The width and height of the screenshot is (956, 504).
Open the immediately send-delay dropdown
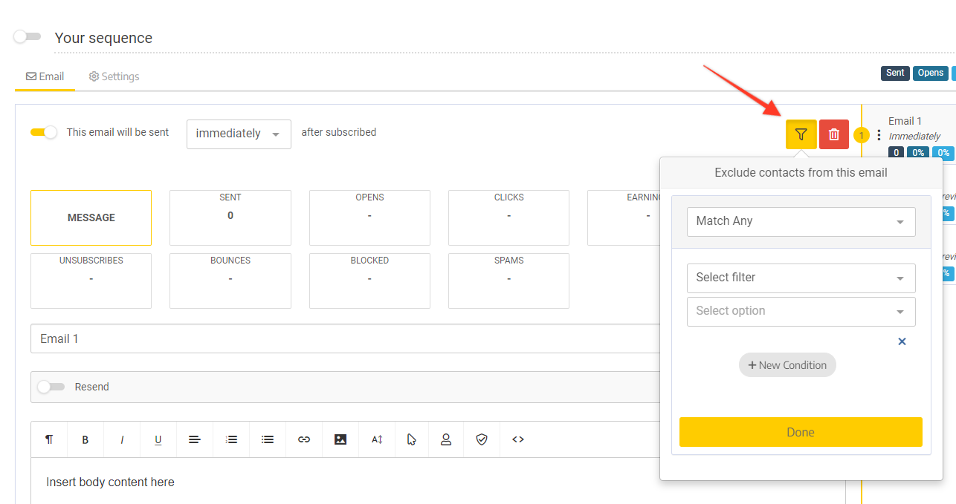click(239, 134)
